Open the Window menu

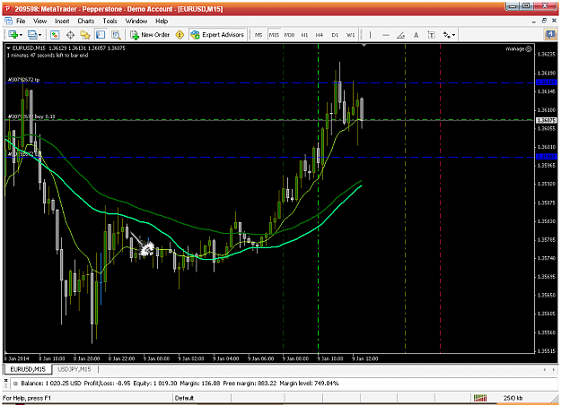click(x=136, y=22)
